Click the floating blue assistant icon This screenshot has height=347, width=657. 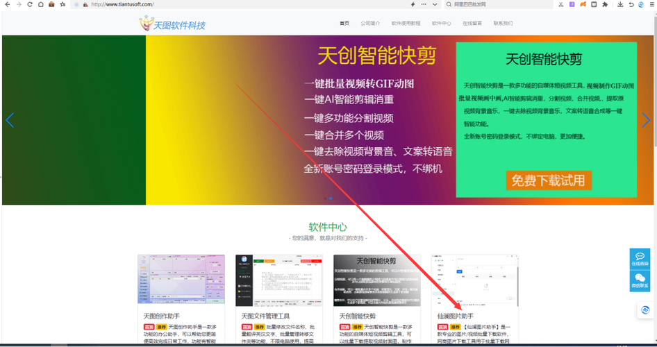tap(646, 310)
